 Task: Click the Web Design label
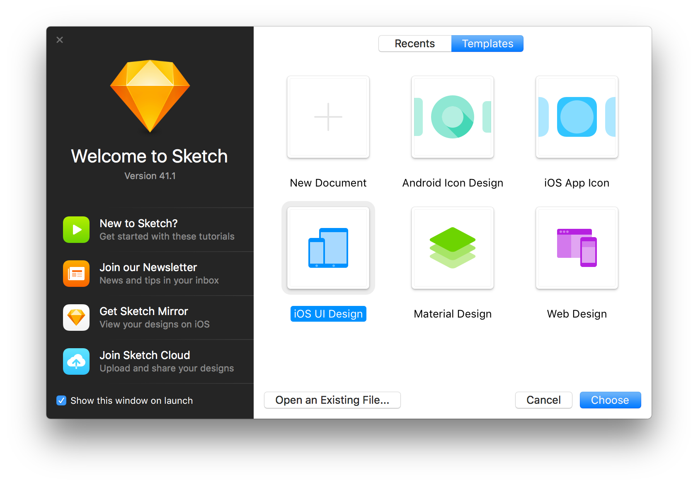pyautogui.click(x=577, y=314)
